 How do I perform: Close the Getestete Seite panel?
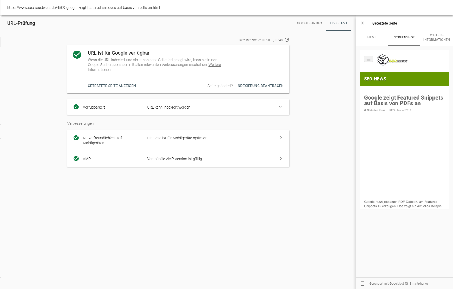pyautogui.click(x=363, y=23)
